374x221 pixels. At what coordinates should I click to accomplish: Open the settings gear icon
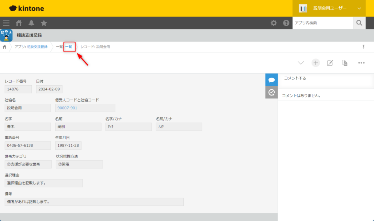[x=274, y=23]
